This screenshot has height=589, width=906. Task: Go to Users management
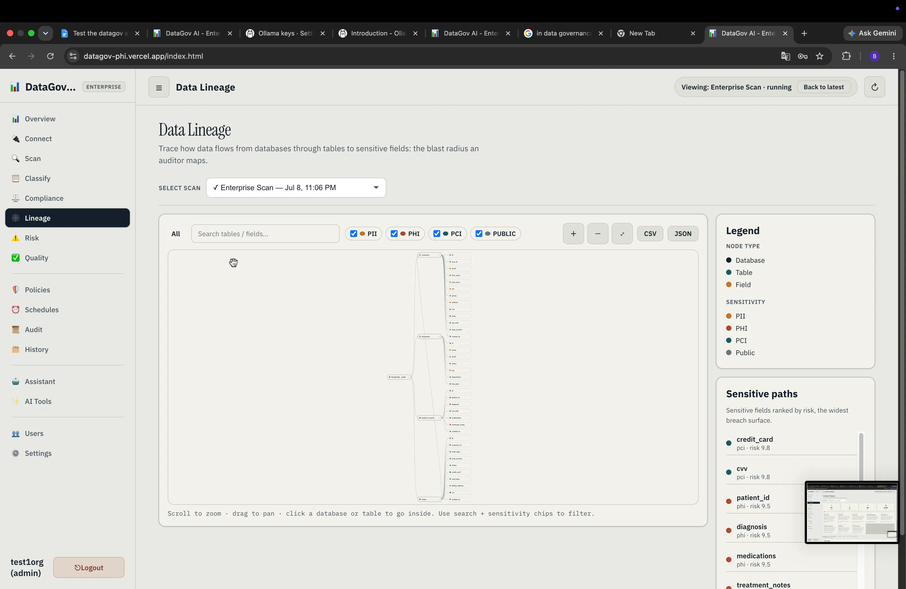click(67, 433)
